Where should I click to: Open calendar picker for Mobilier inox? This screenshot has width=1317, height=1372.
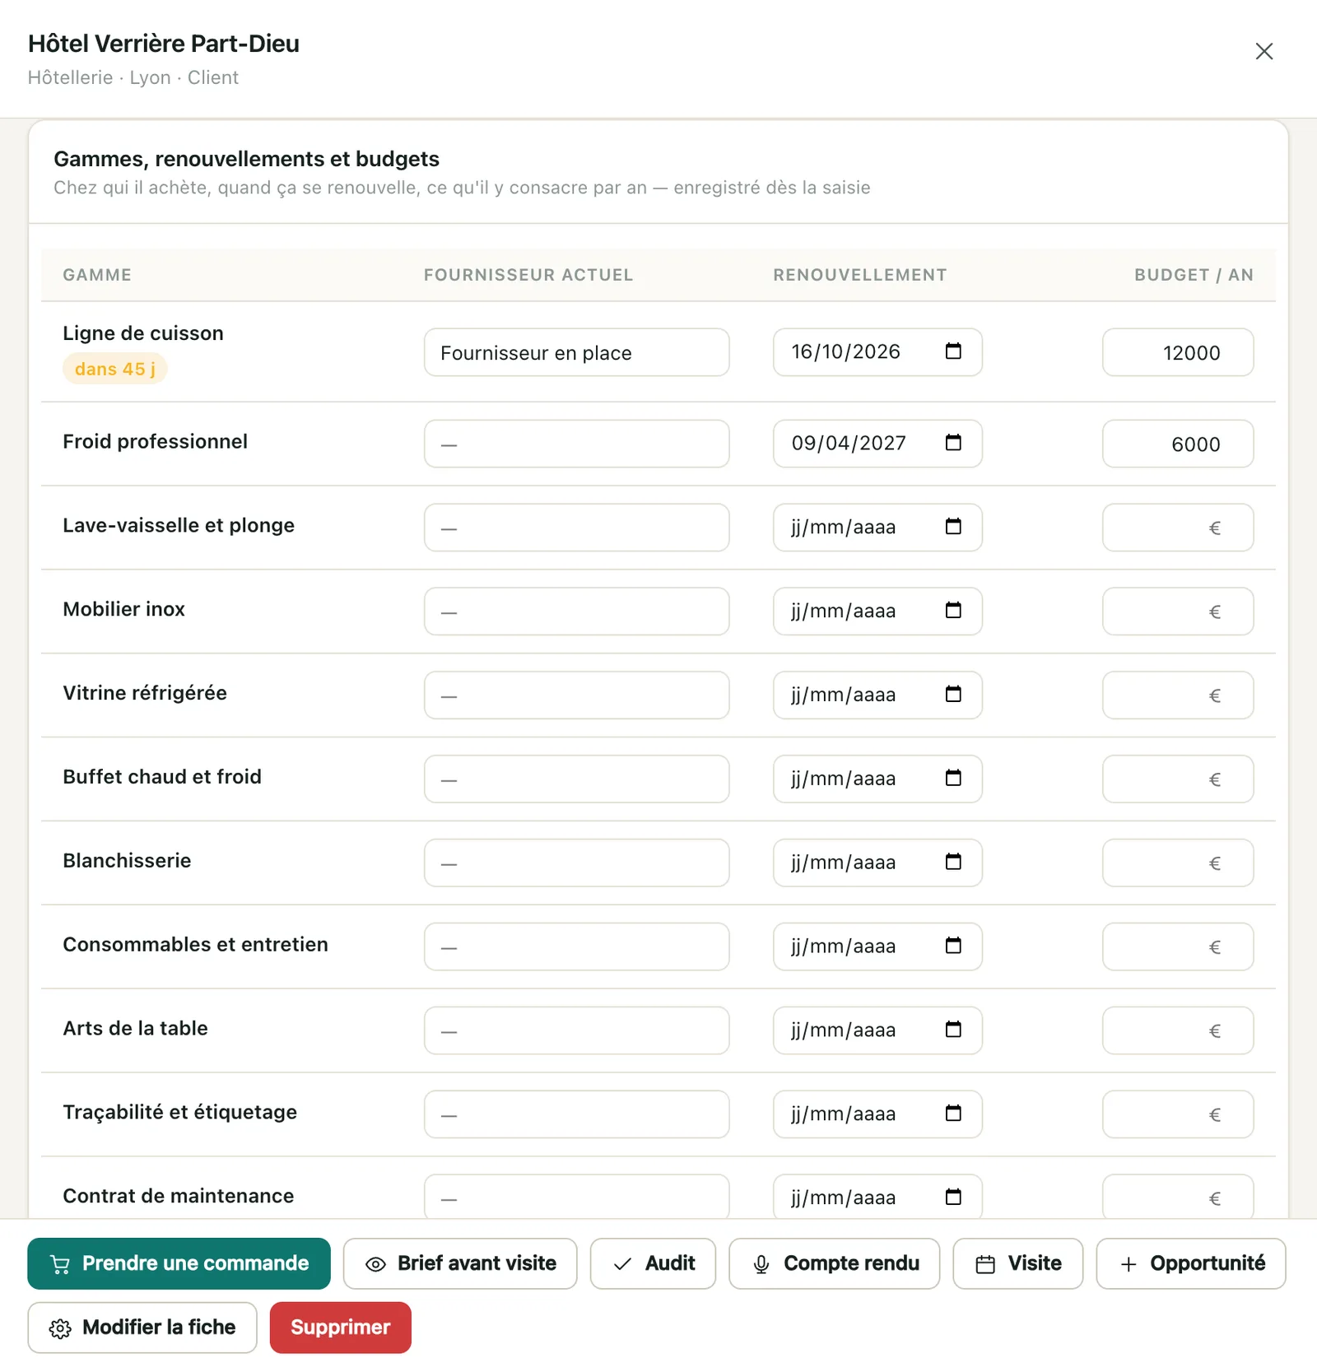(953, 611)
